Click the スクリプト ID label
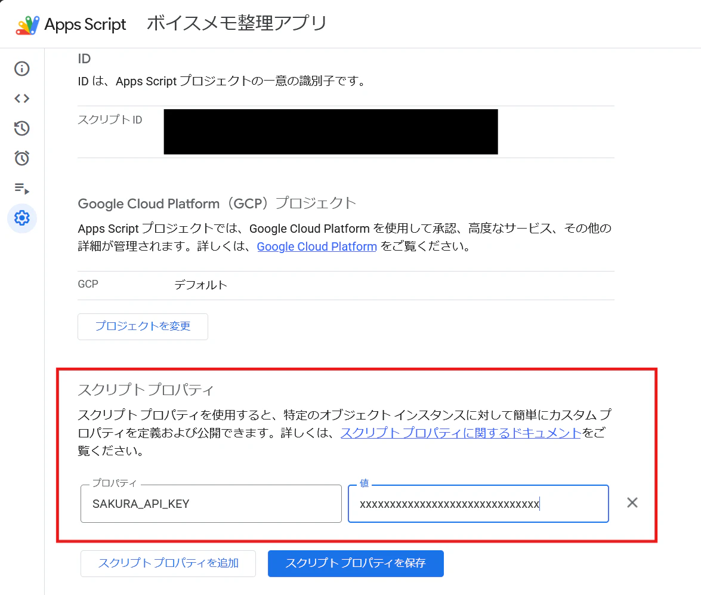The height and width of the screenshot is (595, 701). click(110, 119)
